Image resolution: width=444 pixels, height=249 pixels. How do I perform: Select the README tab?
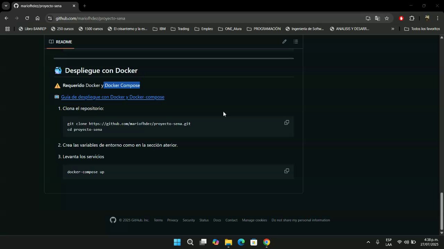coord(60,42)
